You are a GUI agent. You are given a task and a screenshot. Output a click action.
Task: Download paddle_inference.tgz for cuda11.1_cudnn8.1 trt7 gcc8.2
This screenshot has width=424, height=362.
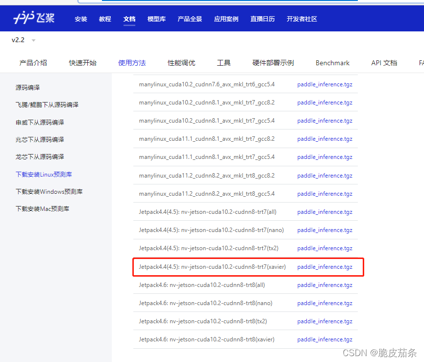325,139
